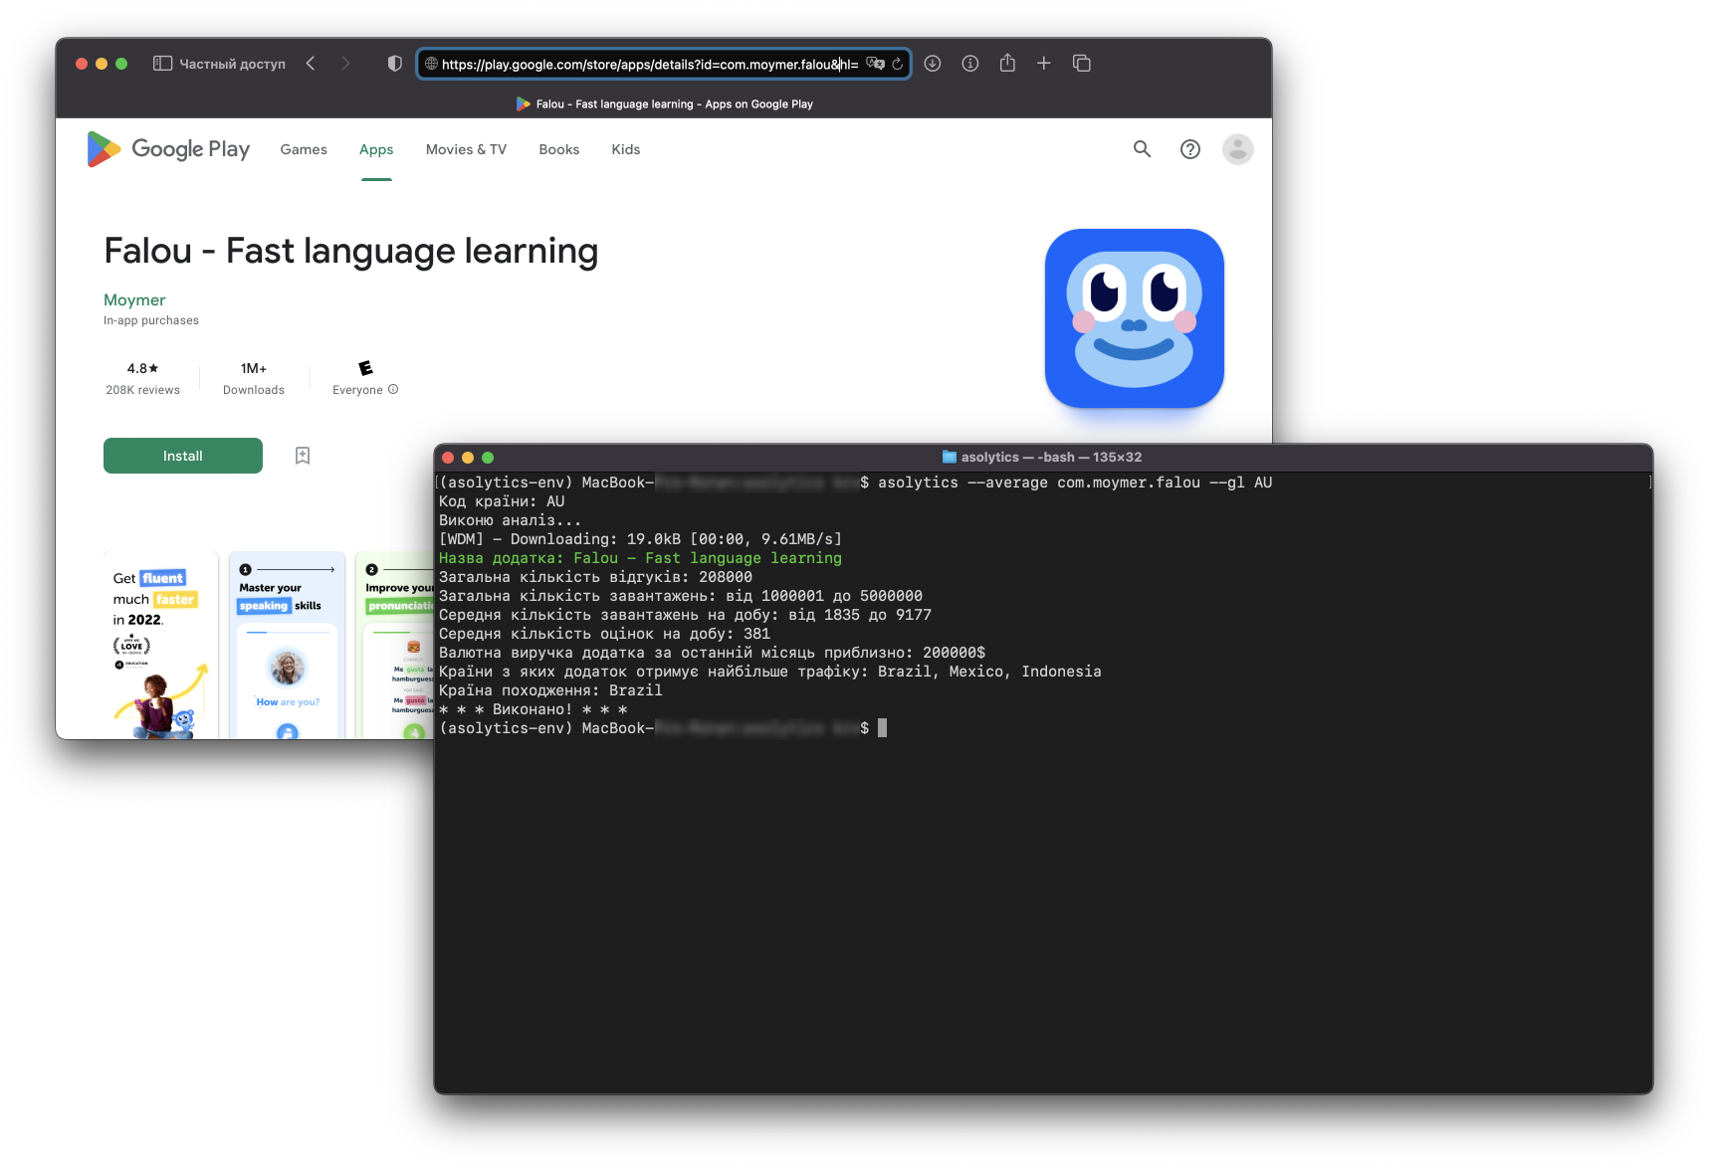Viewport: 1709px width, 1168px height.
Task: Click the 'Середня кількість завантажень на добу' line
Action: (685, 615)
